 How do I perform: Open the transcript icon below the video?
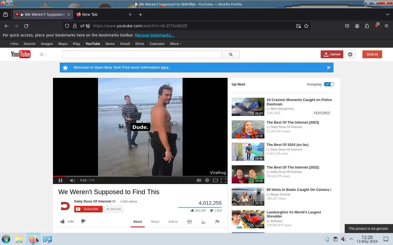pyautogui.click(x=189, y=222)
